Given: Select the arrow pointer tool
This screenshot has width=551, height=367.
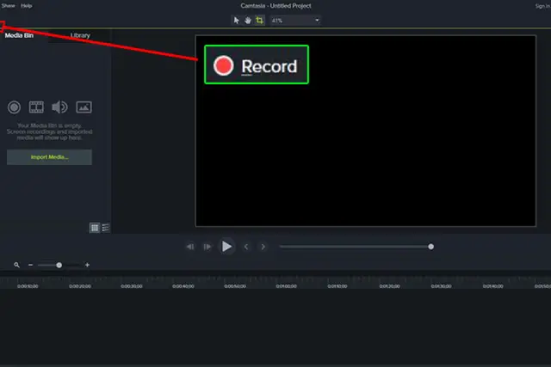Looking at the screenshot, I should pyautogui.click(x=237, y=21).
